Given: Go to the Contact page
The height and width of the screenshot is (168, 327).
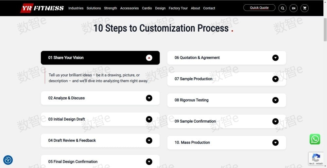Looking at the screenshot, I should [x=209, y=8].
